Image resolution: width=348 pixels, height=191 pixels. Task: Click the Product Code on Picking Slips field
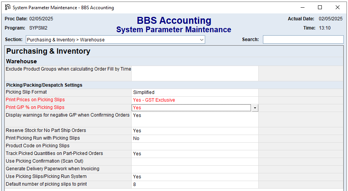pyautogui.click(x=194, y=146)
